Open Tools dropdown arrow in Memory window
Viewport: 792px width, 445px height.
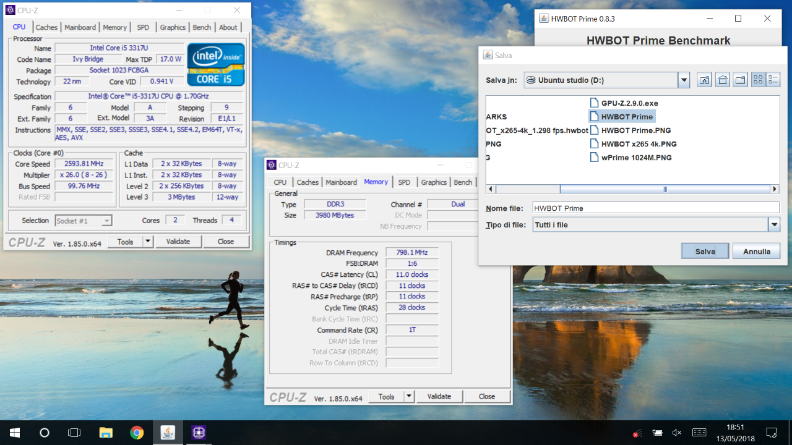pos(409,397)
